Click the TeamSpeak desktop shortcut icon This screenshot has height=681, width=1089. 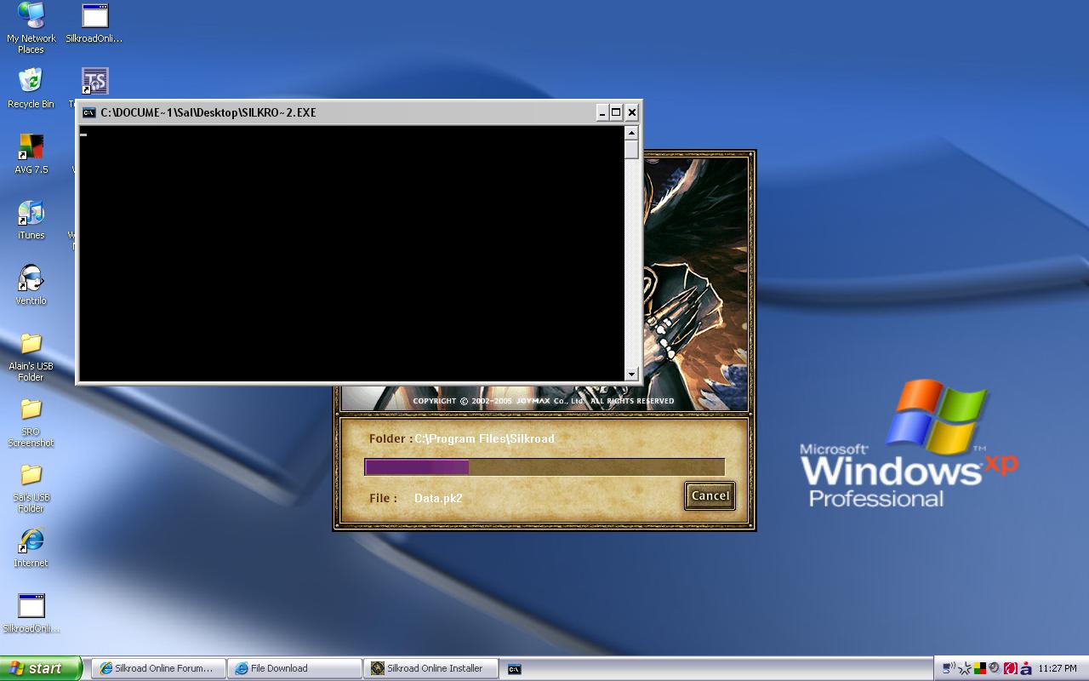[94, 83]
